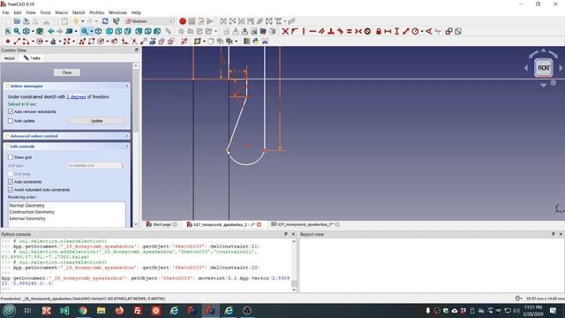Open the Edit menu

18,12
